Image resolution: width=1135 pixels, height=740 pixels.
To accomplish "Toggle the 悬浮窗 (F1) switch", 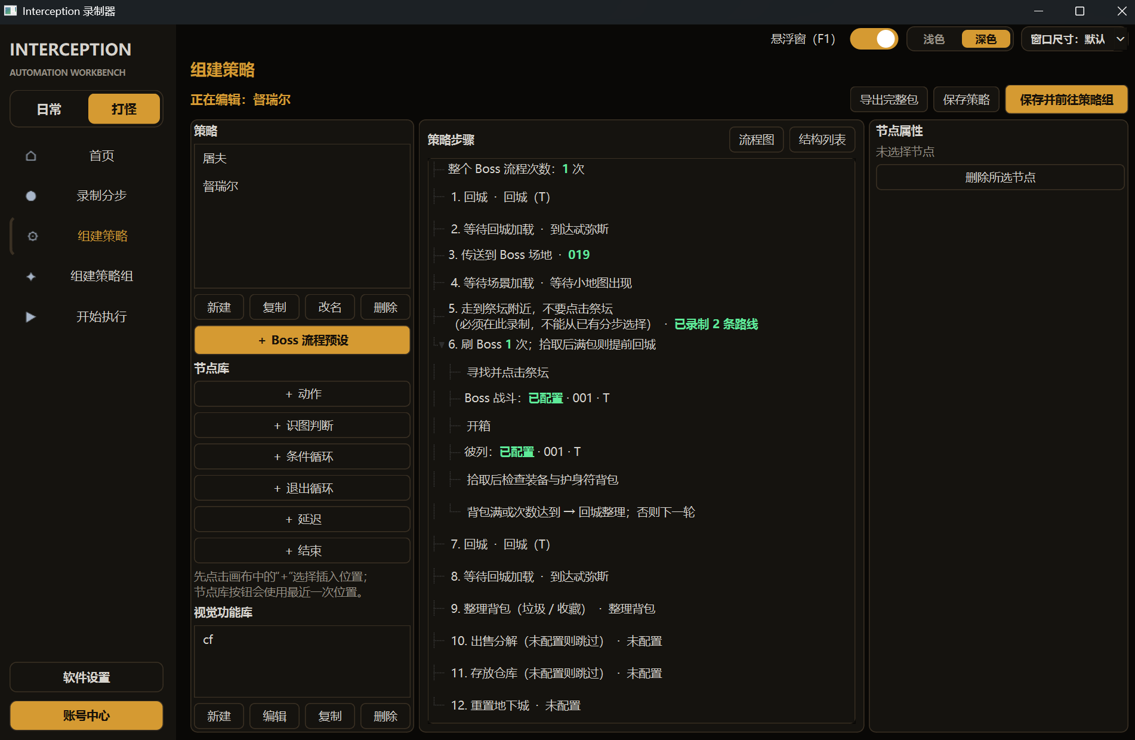I will [x=874, y=39].
